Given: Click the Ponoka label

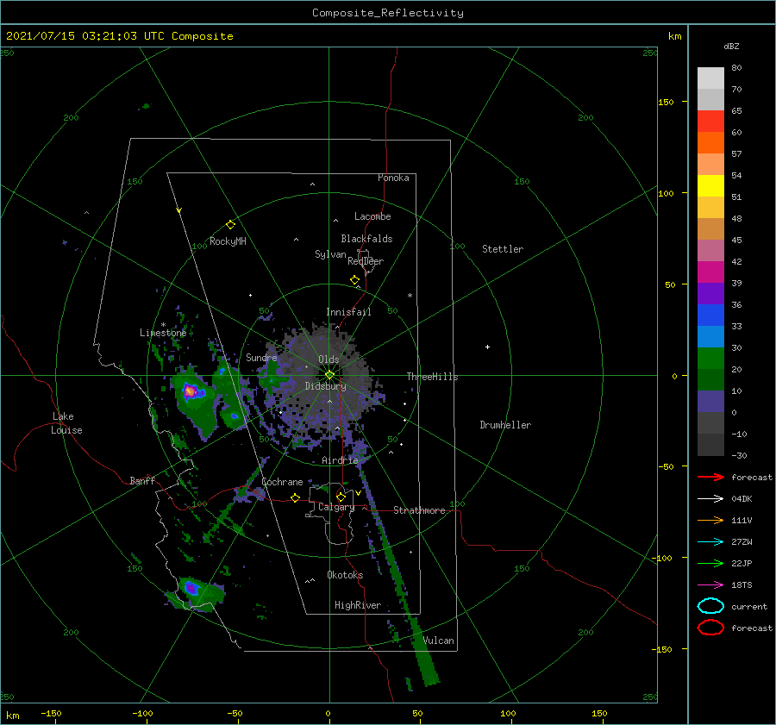Looking at the screenshot, I should point(393,178).
